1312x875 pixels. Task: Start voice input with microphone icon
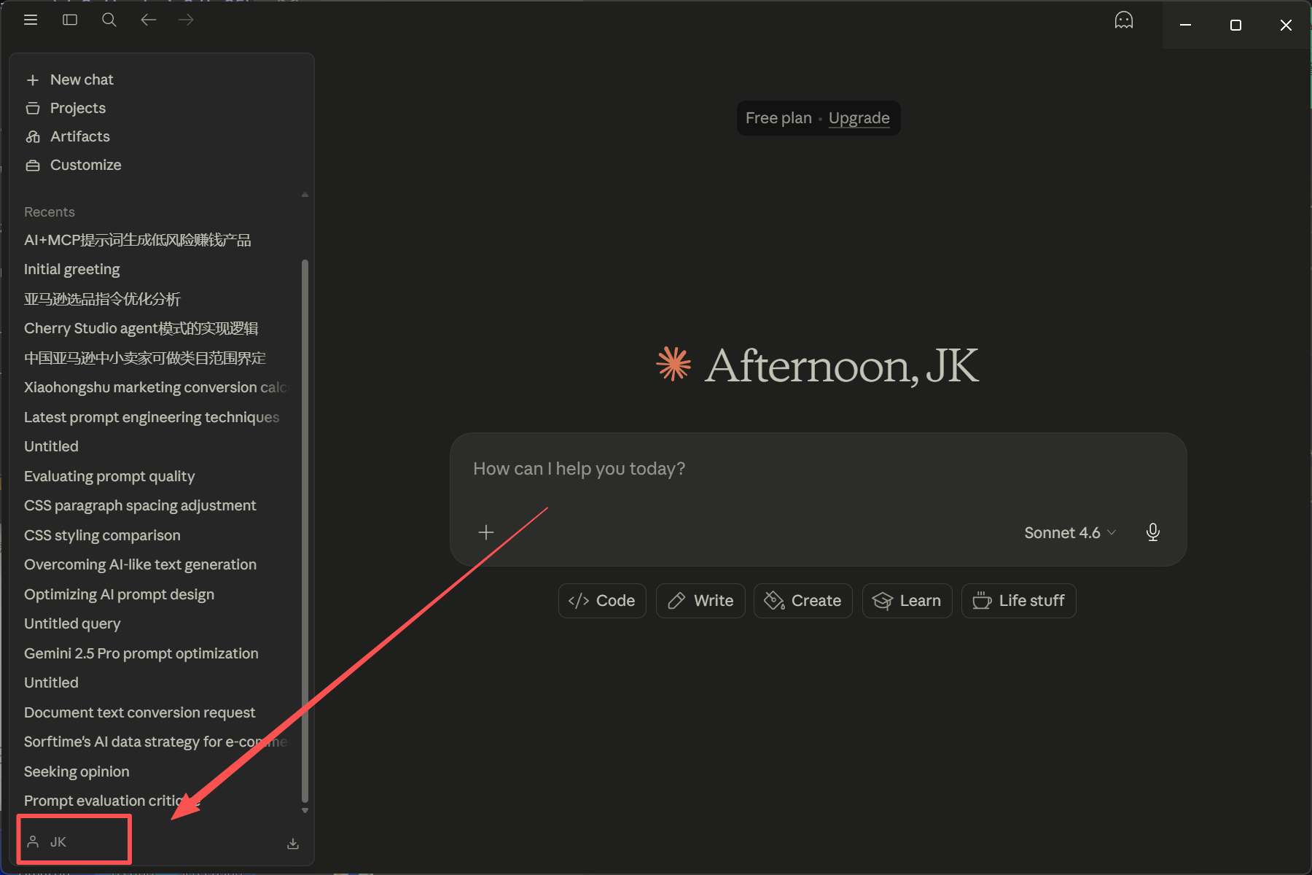[x=1152, y=532]
